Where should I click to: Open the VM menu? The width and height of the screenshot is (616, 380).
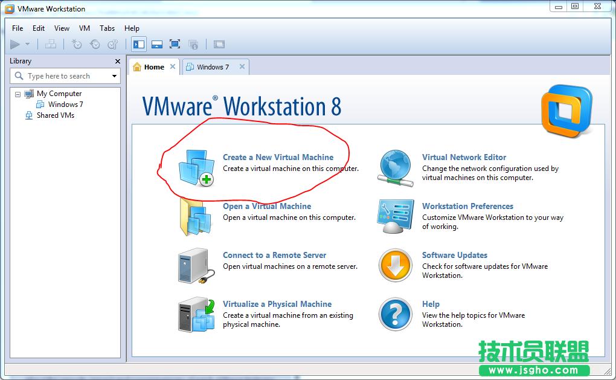[x=84, y=28]
